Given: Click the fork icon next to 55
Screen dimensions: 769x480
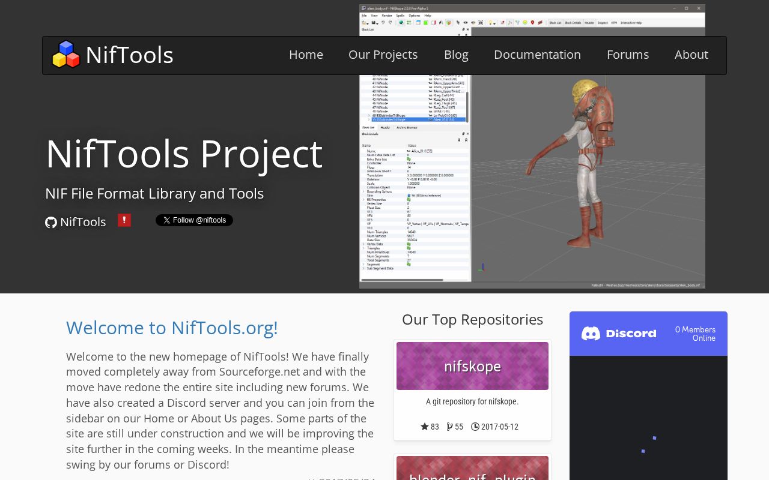Looking at the screenshot, I should pyautogui.click(x=450, y=427).
